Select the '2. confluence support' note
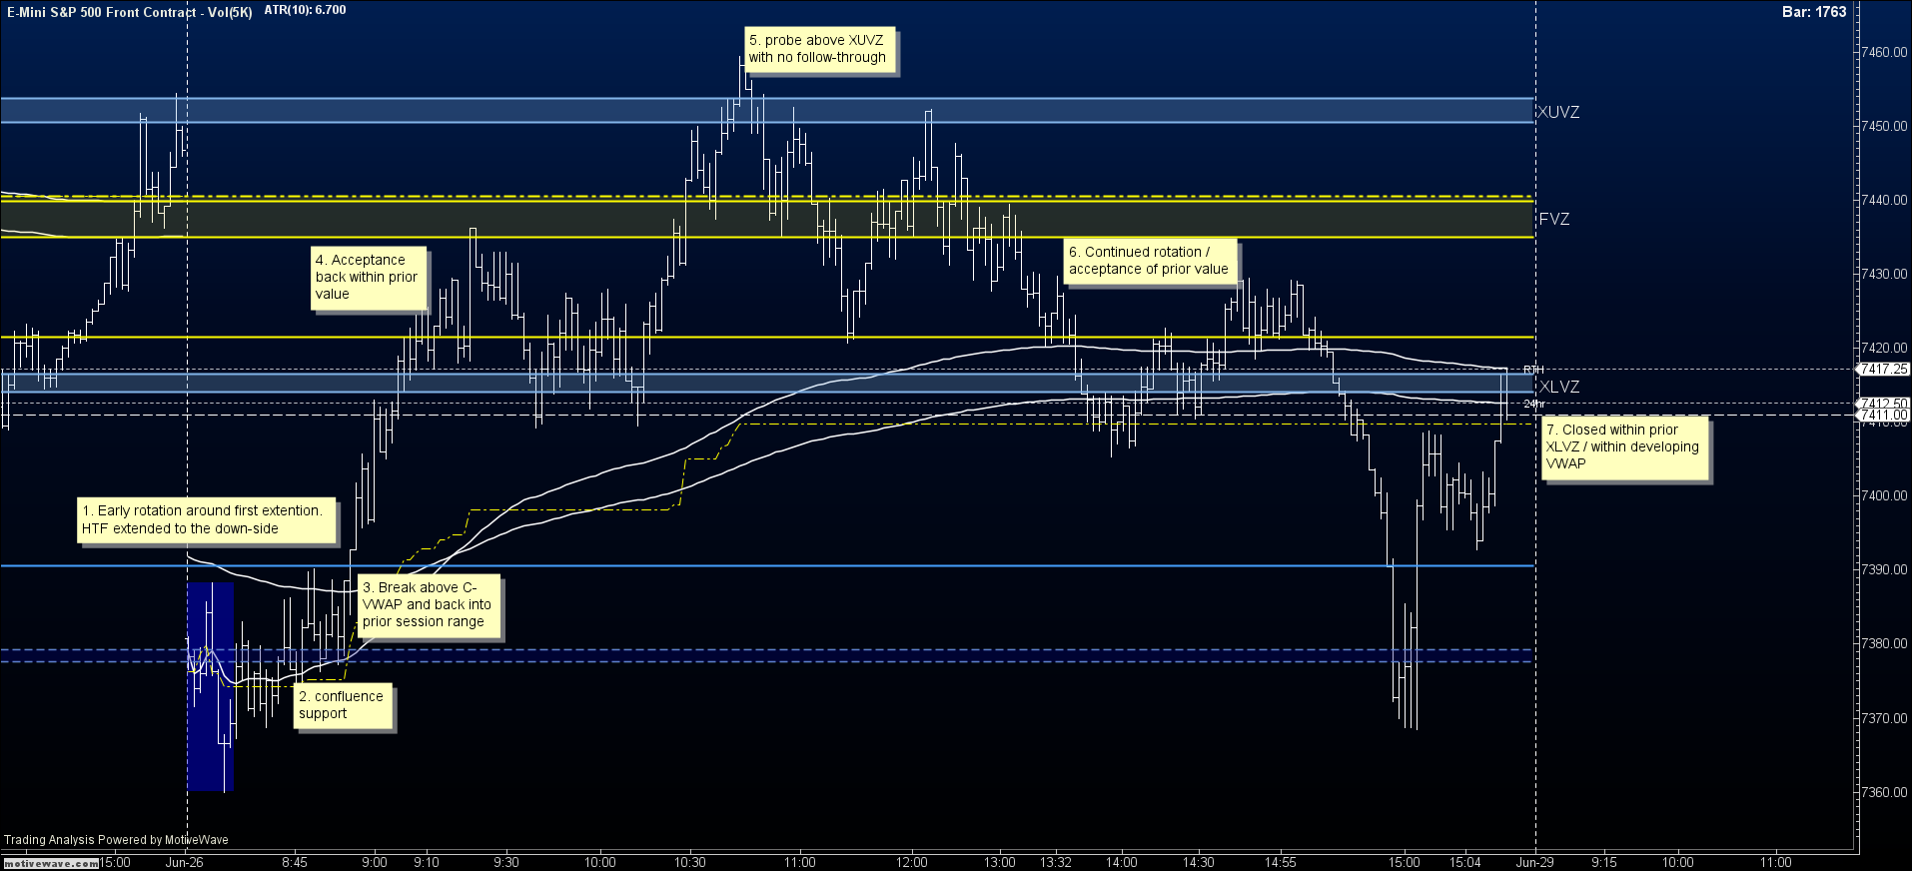The height and width of the screenshot is (871, 1912). (345, 705)
